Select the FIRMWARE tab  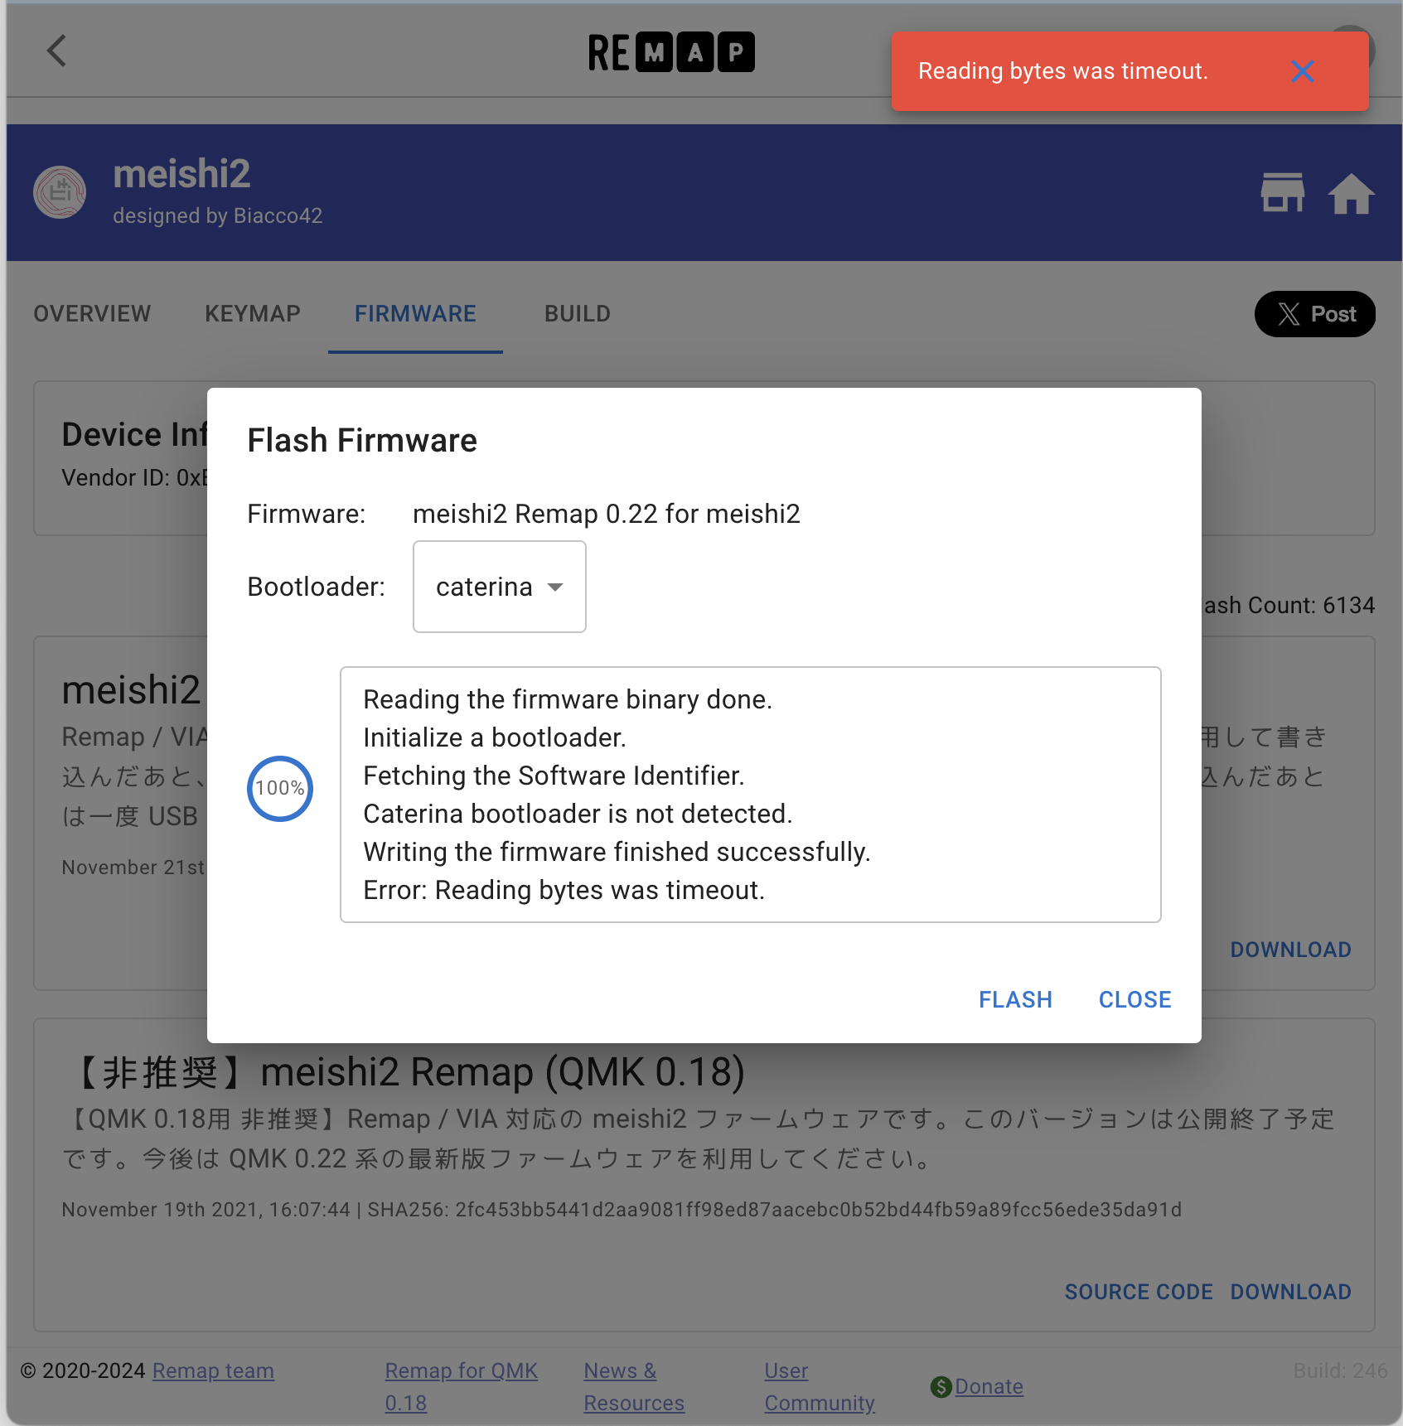pos(415,314)
